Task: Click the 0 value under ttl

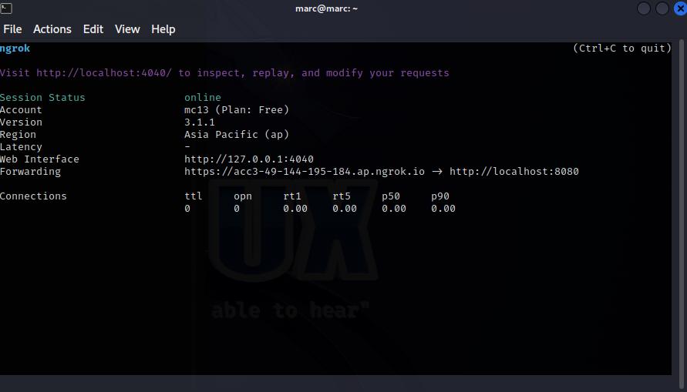Action: click(187, 209)
